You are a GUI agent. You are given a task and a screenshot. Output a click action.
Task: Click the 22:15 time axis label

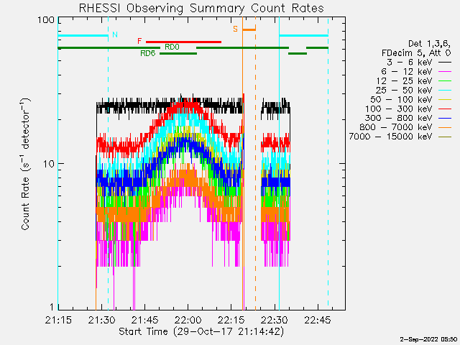click(x=231, y=320)
